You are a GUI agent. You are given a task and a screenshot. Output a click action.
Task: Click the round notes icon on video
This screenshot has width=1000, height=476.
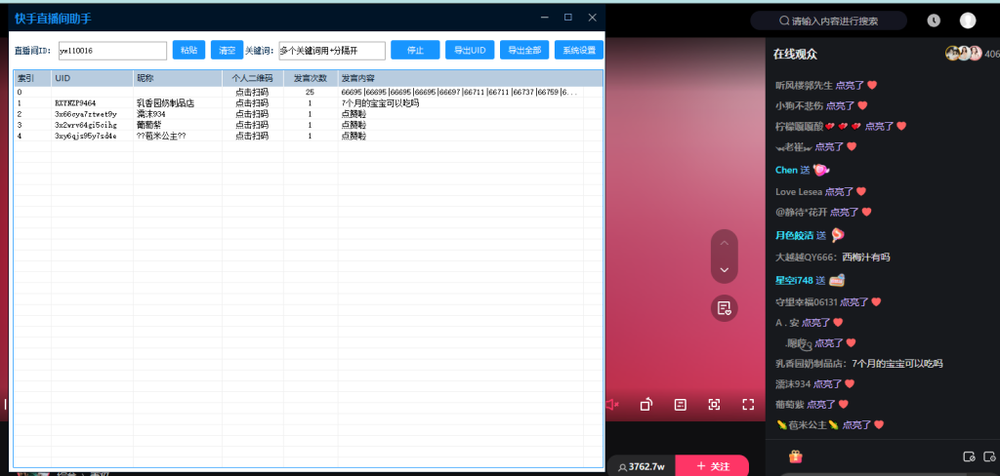[x=724, y=308]
